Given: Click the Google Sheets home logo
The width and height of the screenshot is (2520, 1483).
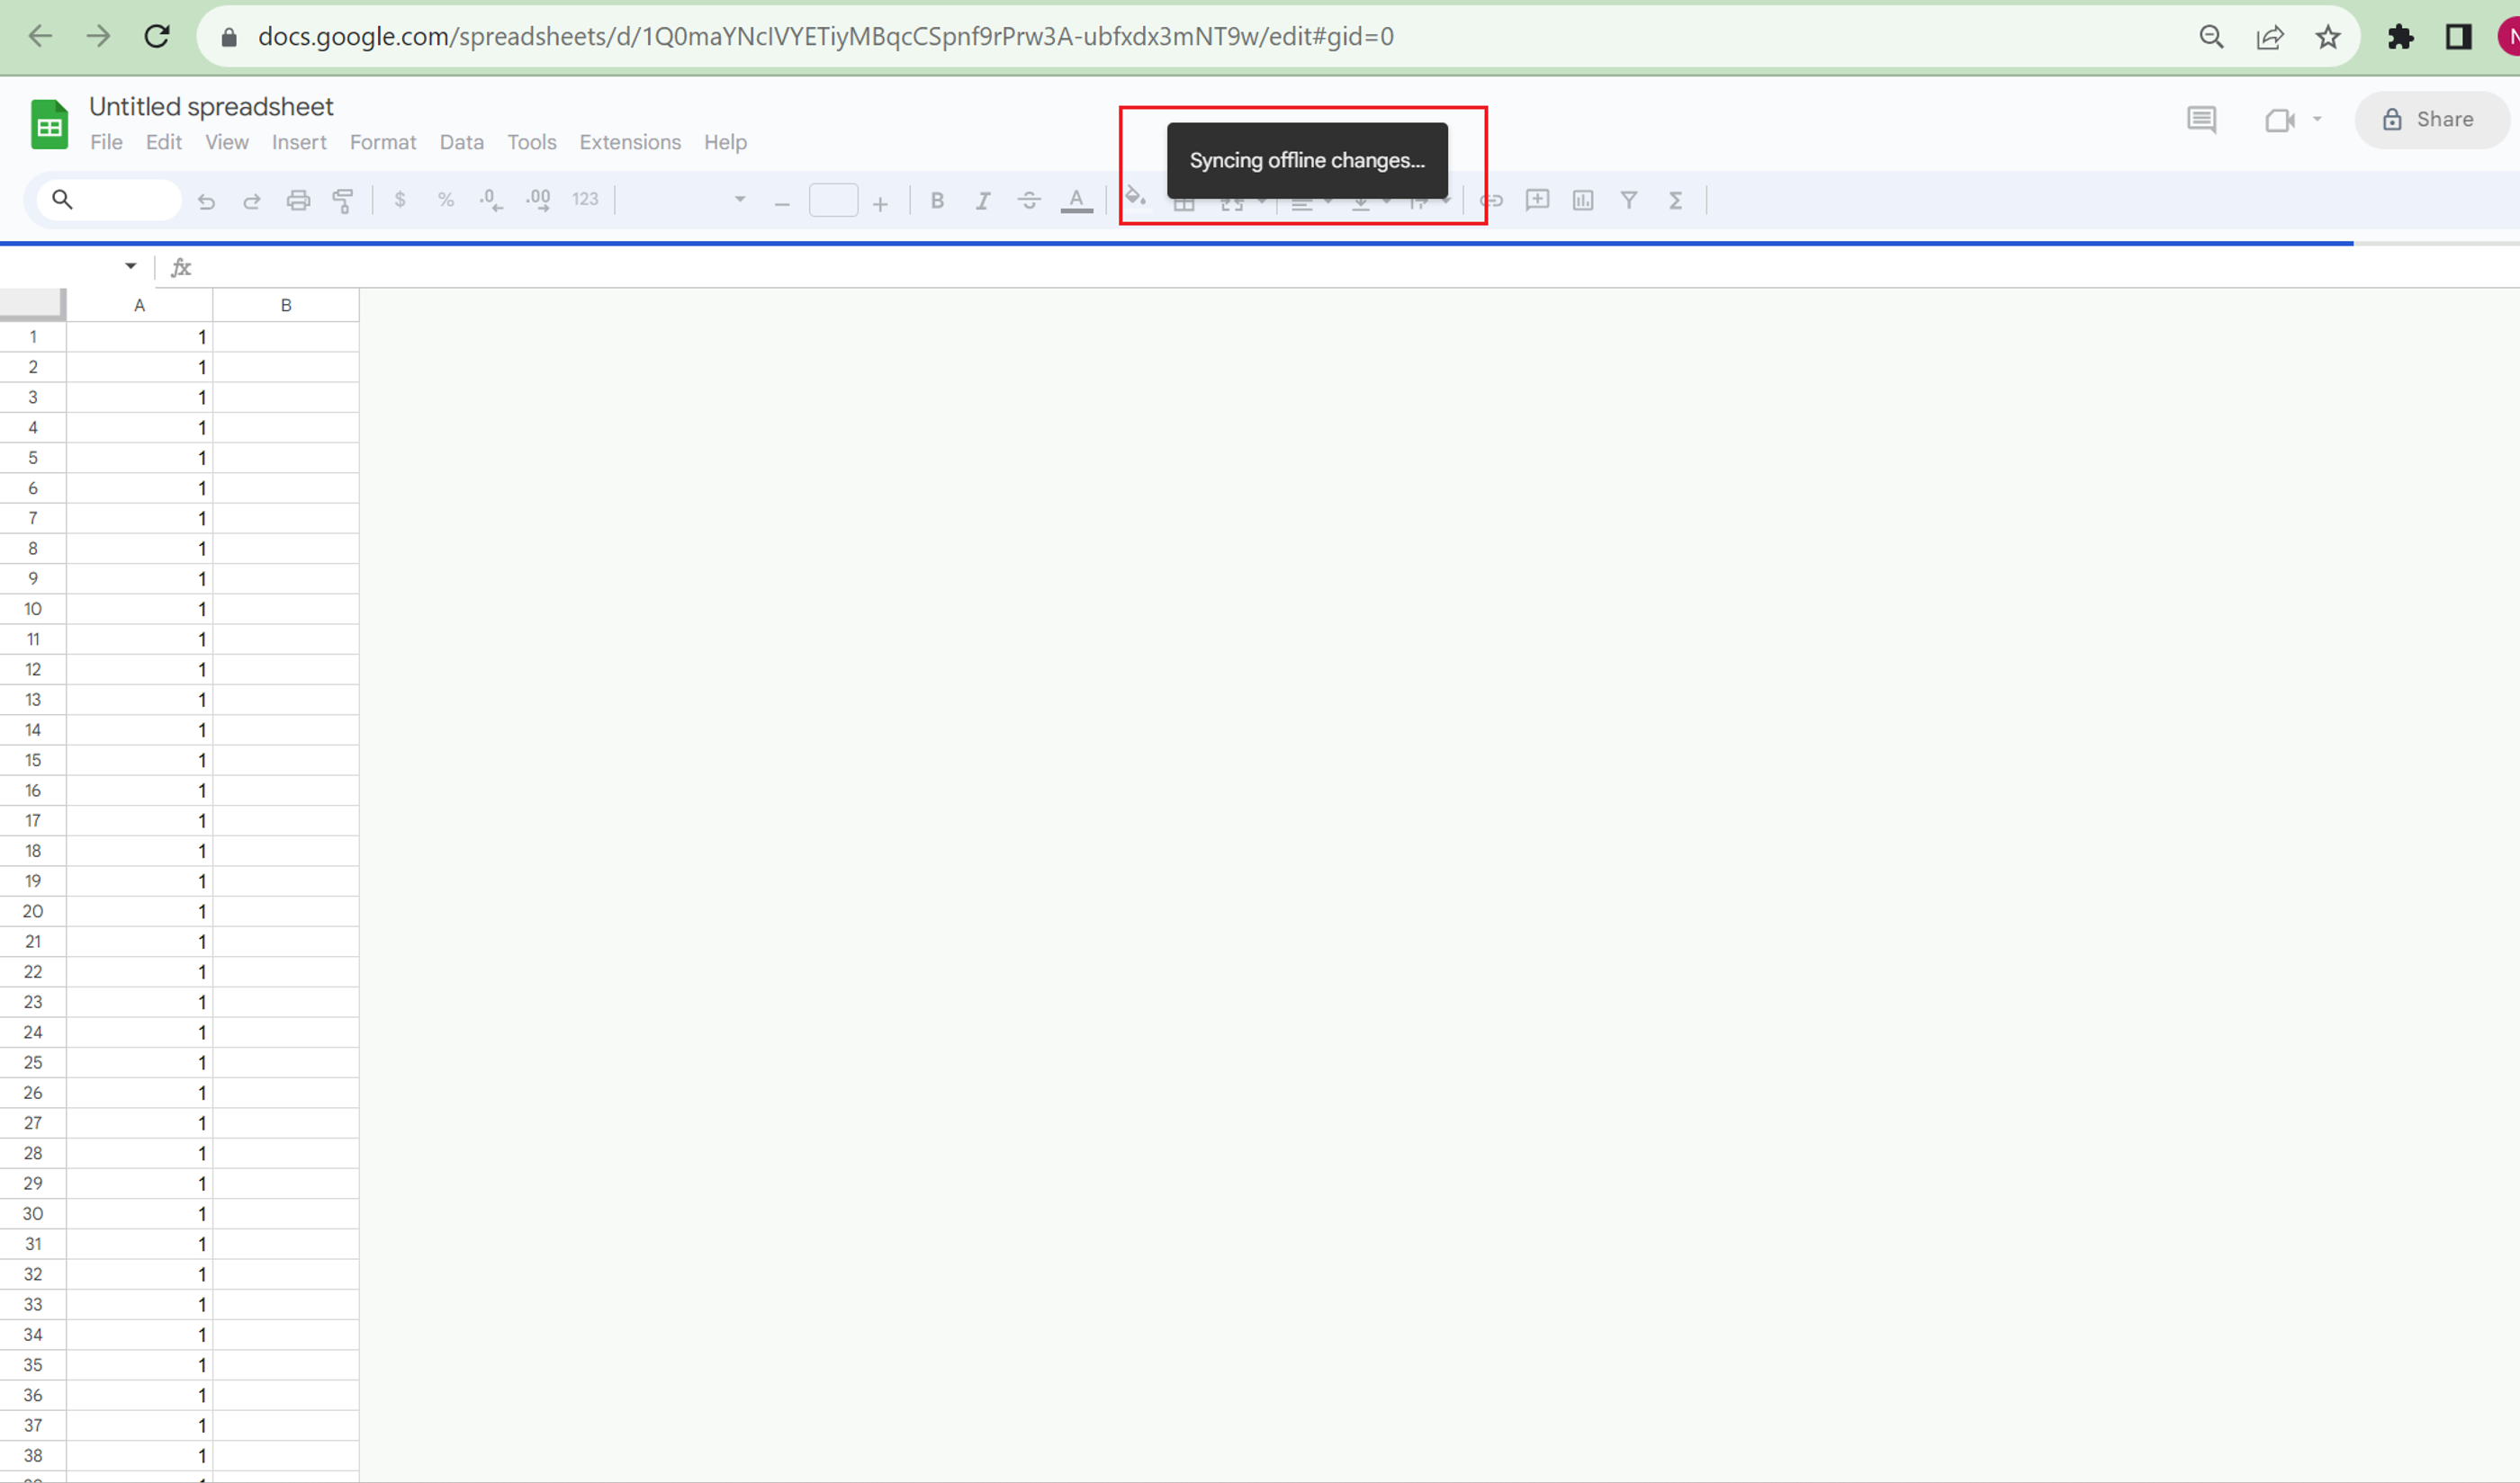Looking at the screenshot, I should point(49,124).
